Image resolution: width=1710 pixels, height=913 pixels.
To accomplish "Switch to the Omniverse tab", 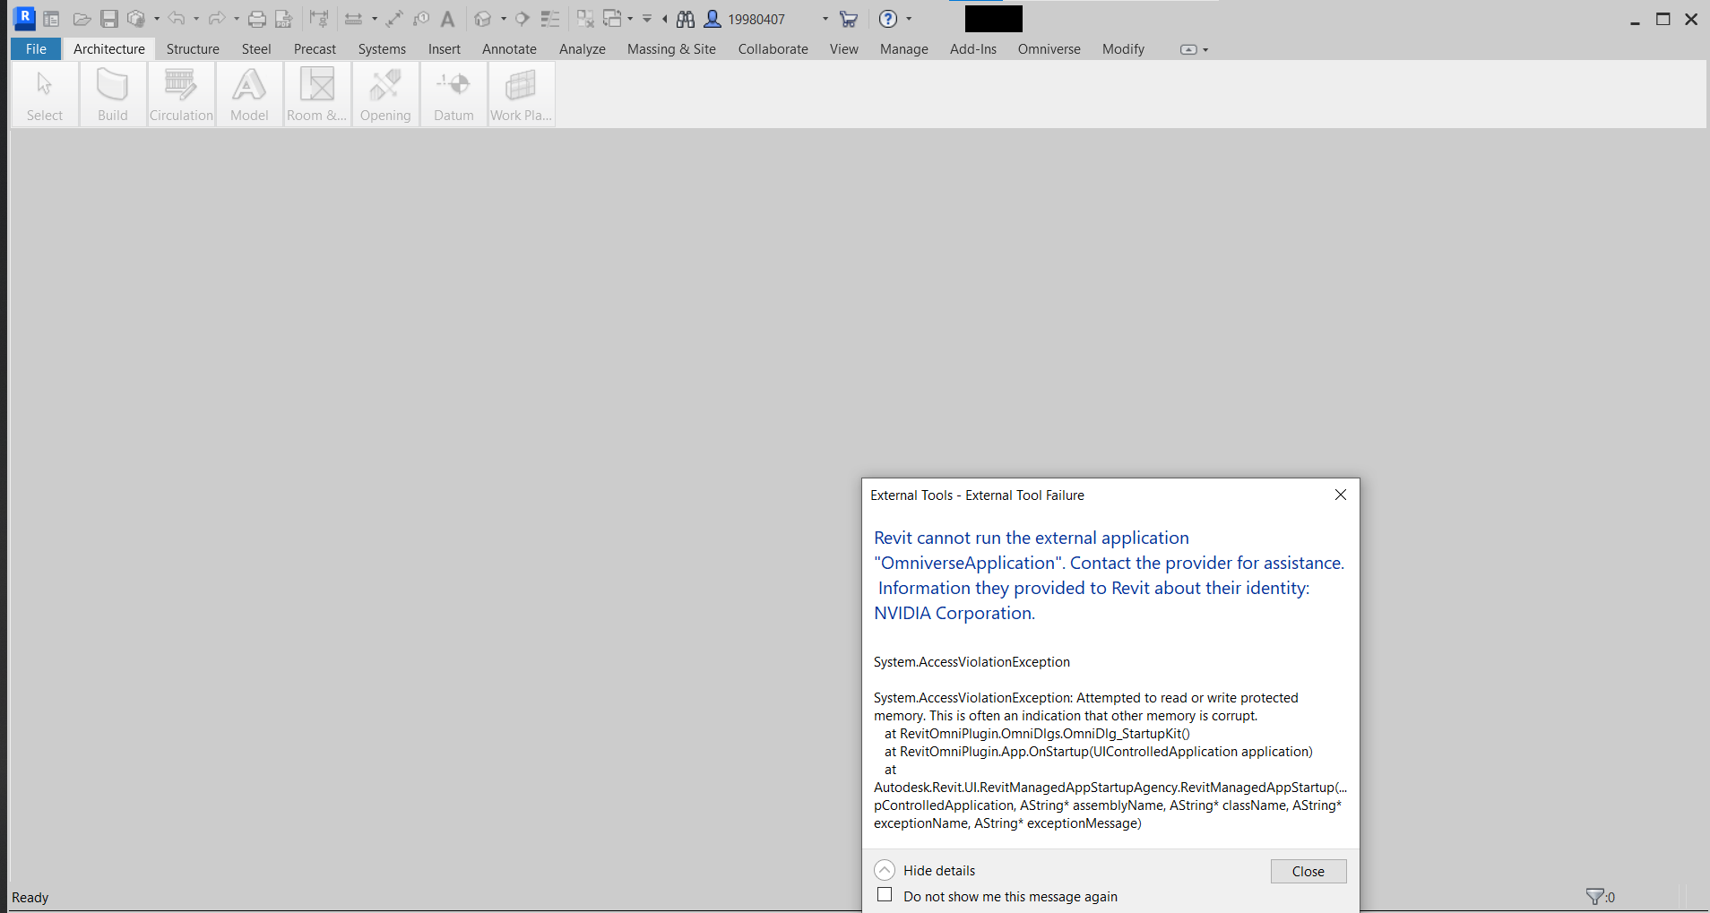I will pos(1049,49).
